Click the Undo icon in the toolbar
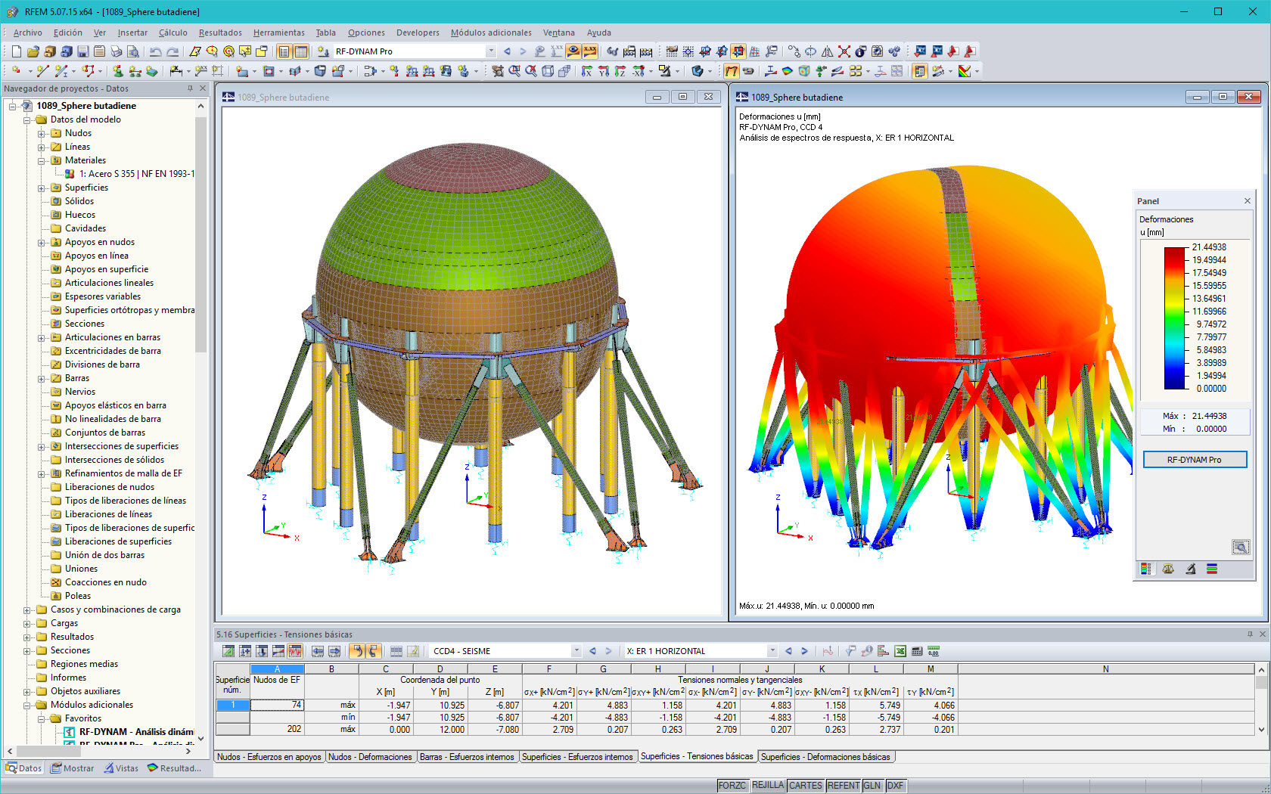The width and height of the screenshot is (1271, 794). (x=157, y=51)
